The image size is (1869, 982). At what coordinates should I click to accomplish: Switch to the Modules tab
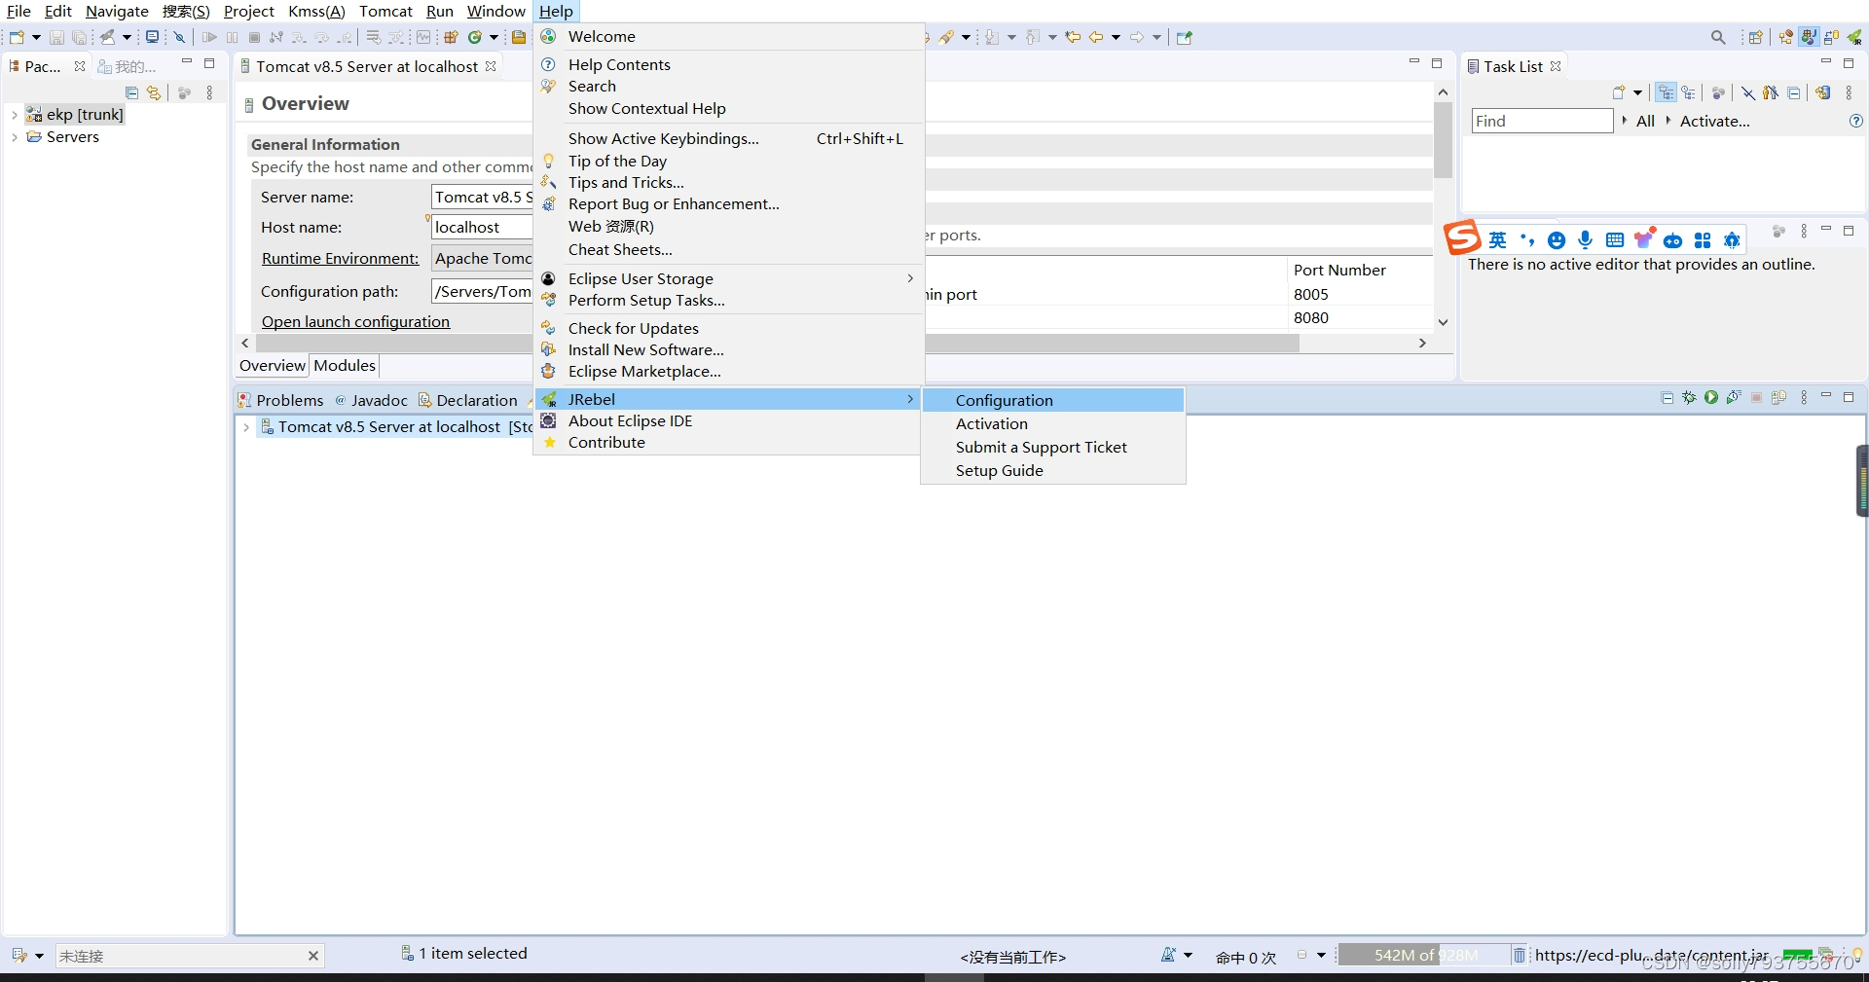pyautogui.click(x=344, y=366)
